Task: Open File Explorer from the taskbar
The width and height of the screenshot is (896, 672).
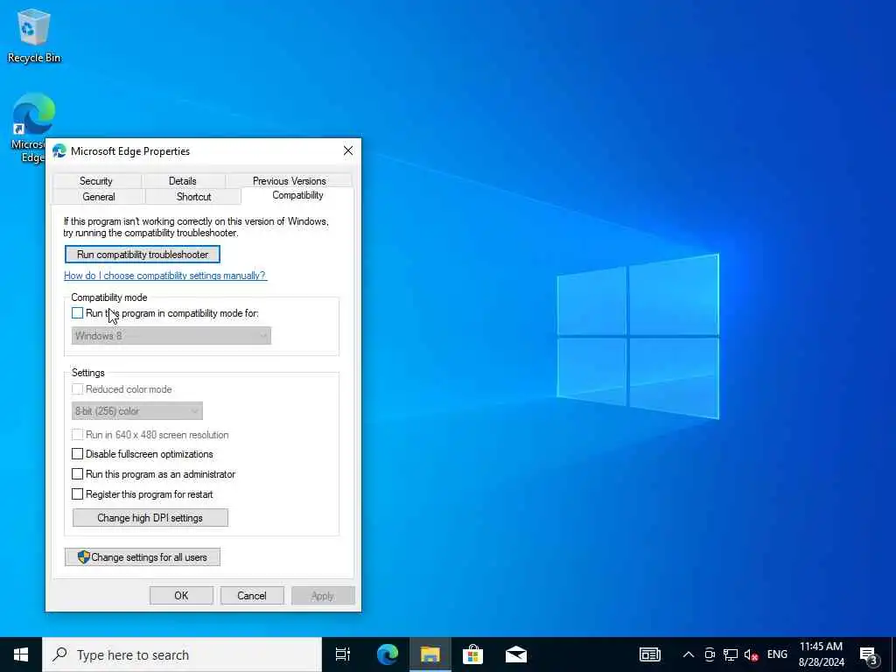Action: click(430, 654)
